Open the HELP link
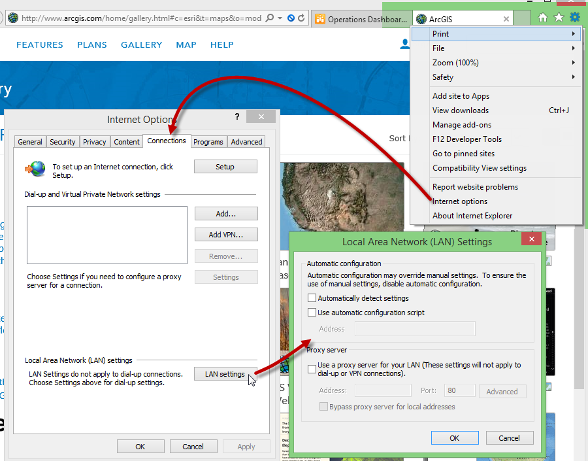Image resolution: width=588 pixels, height=461 pixels. [x=221, y=44]
